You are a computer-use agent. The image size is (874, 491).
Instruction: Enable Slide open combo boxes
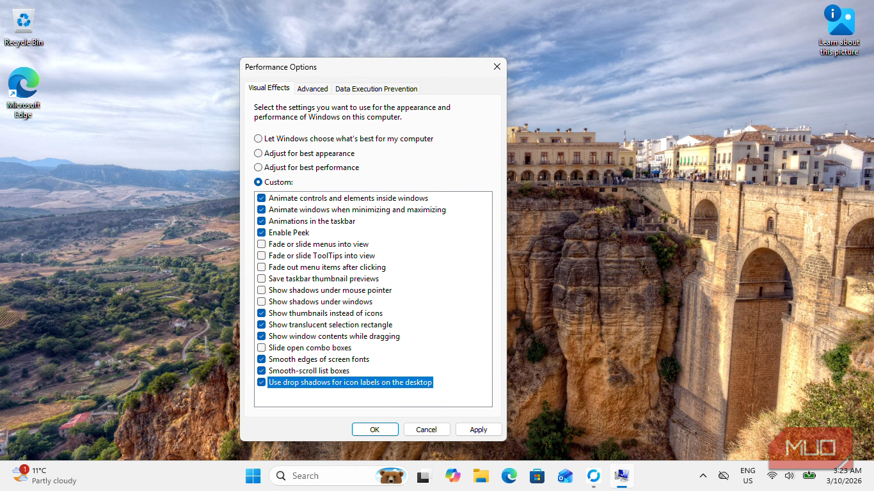pyautogui.click(x=262, y=348)
